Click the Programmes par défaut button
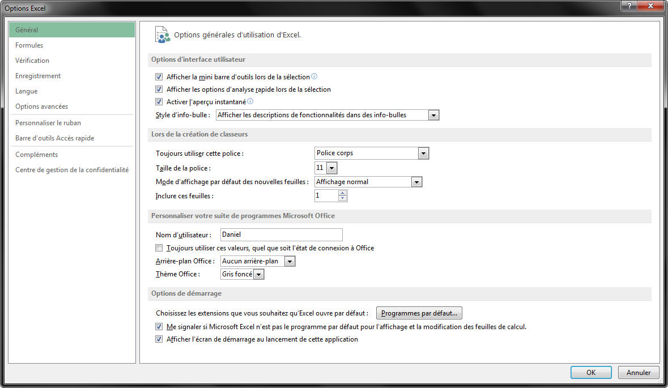Viewport: 668px width, 388px height. coord(419,313)
